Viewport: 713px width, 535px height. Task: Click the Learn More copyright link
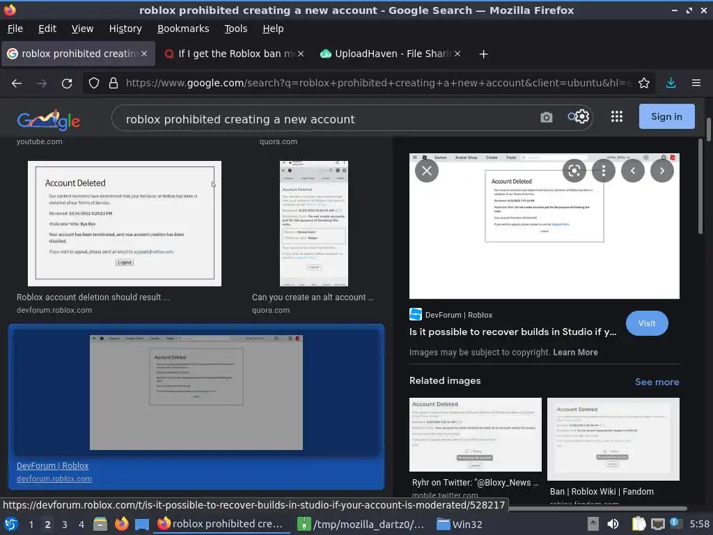[575, 352]
